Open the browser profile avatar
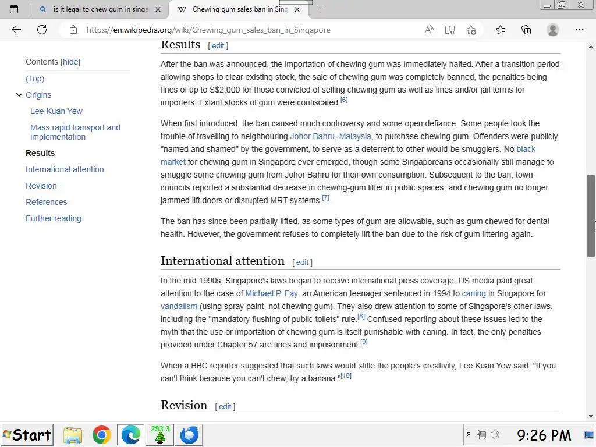 coord(553,30)
